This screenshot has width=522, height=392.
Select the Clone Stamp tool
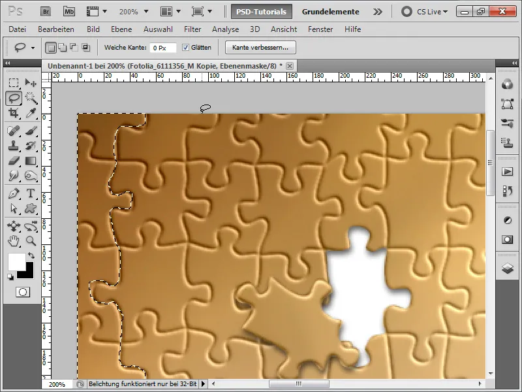[x=14, y=146]
